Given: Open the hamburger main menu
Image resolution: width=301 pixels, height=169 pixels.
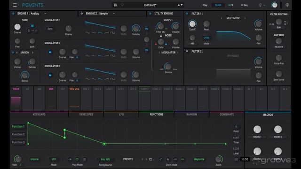Looking at the screenshot, I should 15,5.
